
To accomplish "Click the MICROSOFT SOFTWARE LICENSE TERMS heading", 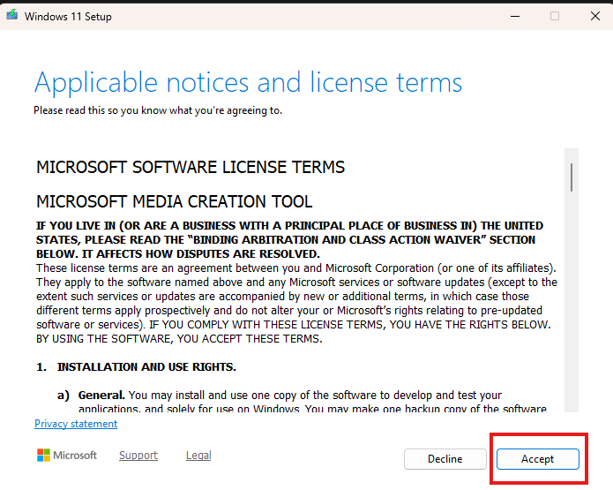I will (191, 167).
